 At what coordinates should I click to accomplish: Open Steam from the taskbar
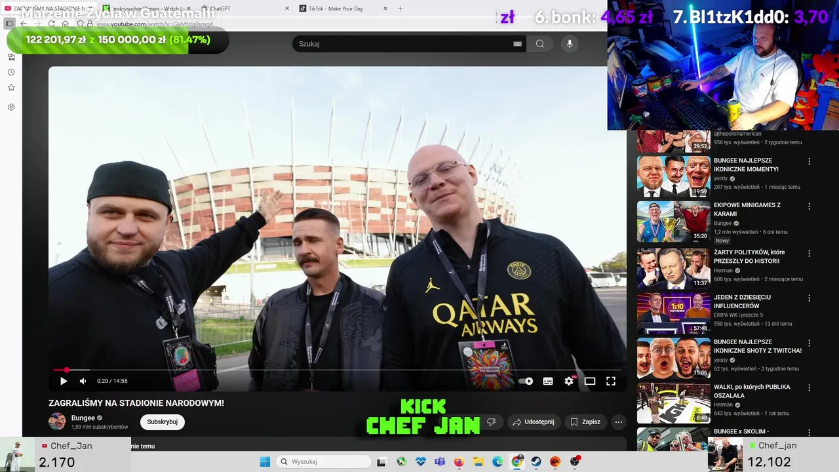coord(536,462)
